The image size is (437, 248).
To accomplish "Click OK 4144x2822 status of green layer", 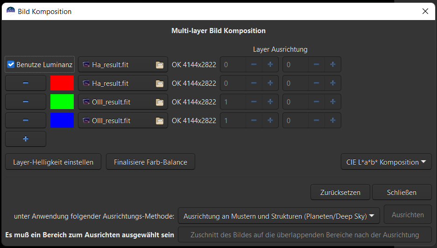I will (194, 102).
